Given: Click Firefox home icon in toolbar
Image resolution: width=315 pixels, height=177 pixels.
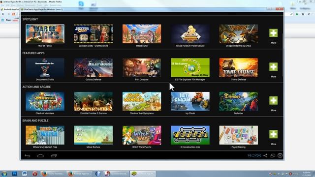Looking at the screenshot, I should [303, 14].
